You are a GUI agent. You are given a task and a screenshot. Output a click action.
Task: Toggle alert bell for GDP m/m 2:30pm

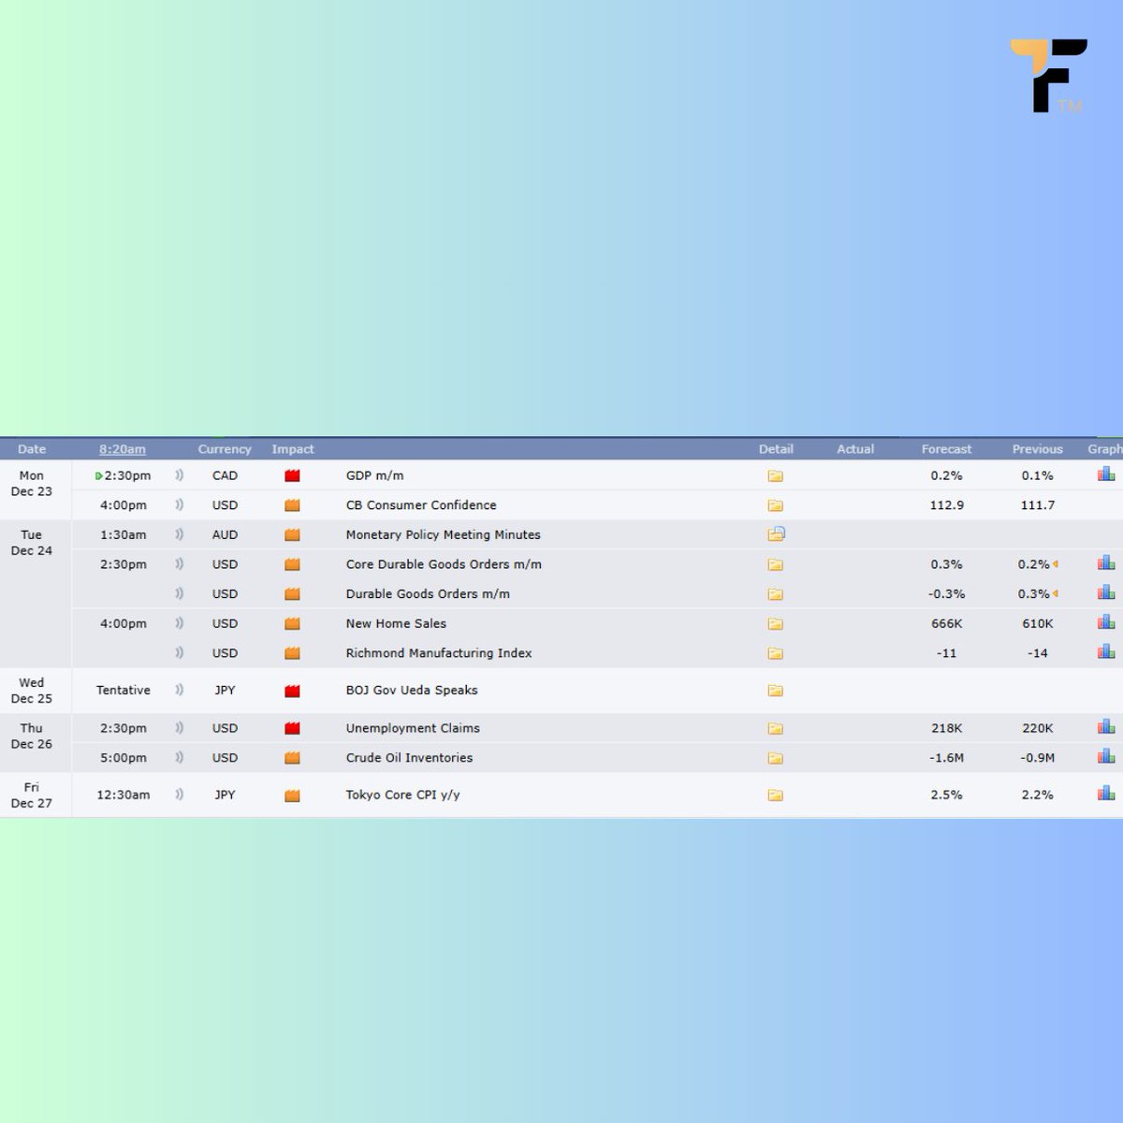pos(180,475)
